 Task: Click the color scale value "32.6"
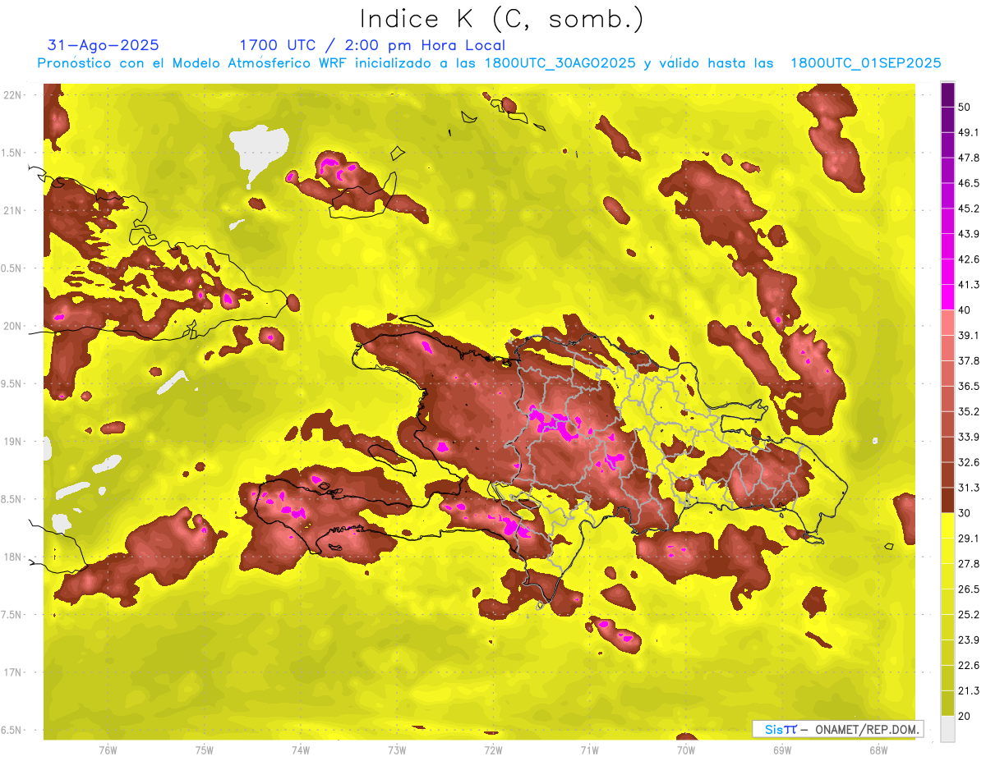[969, 462]
